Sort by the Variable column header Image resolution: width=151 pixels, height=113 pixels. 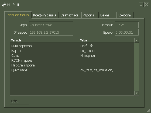click(x=44, y=40)
